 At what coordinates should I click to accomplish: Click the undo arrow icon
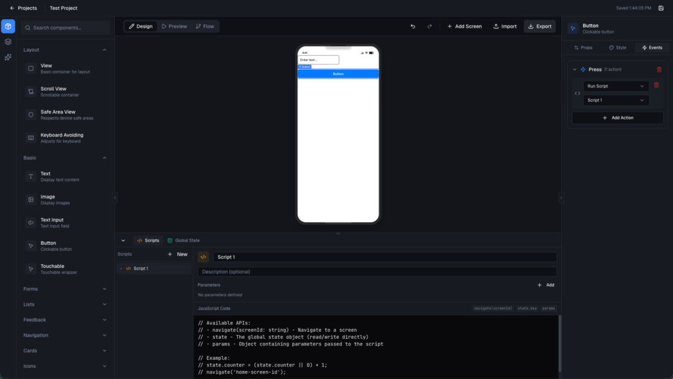(413, 26)
